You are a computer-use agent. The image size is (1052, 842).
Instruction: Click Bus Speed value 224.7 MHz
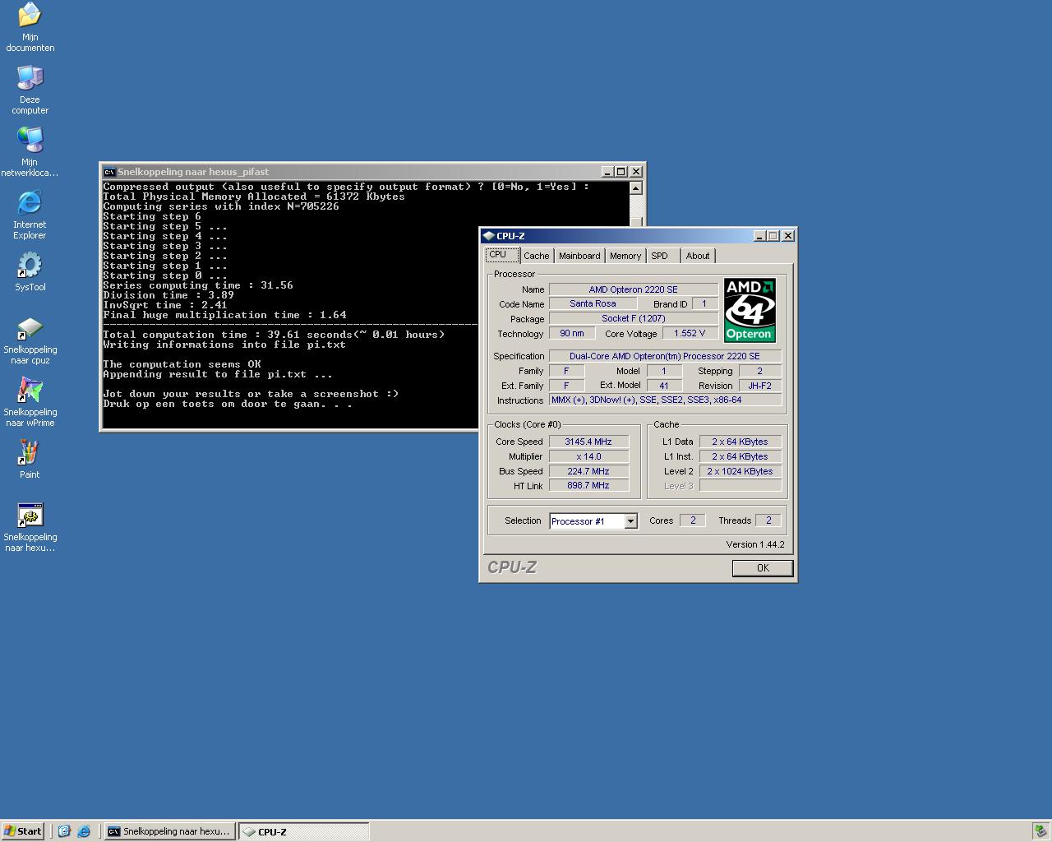tap(588, 471)
